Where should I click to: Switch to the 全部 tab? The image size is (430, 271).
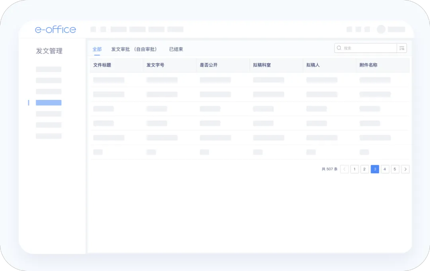coord(97,49)
